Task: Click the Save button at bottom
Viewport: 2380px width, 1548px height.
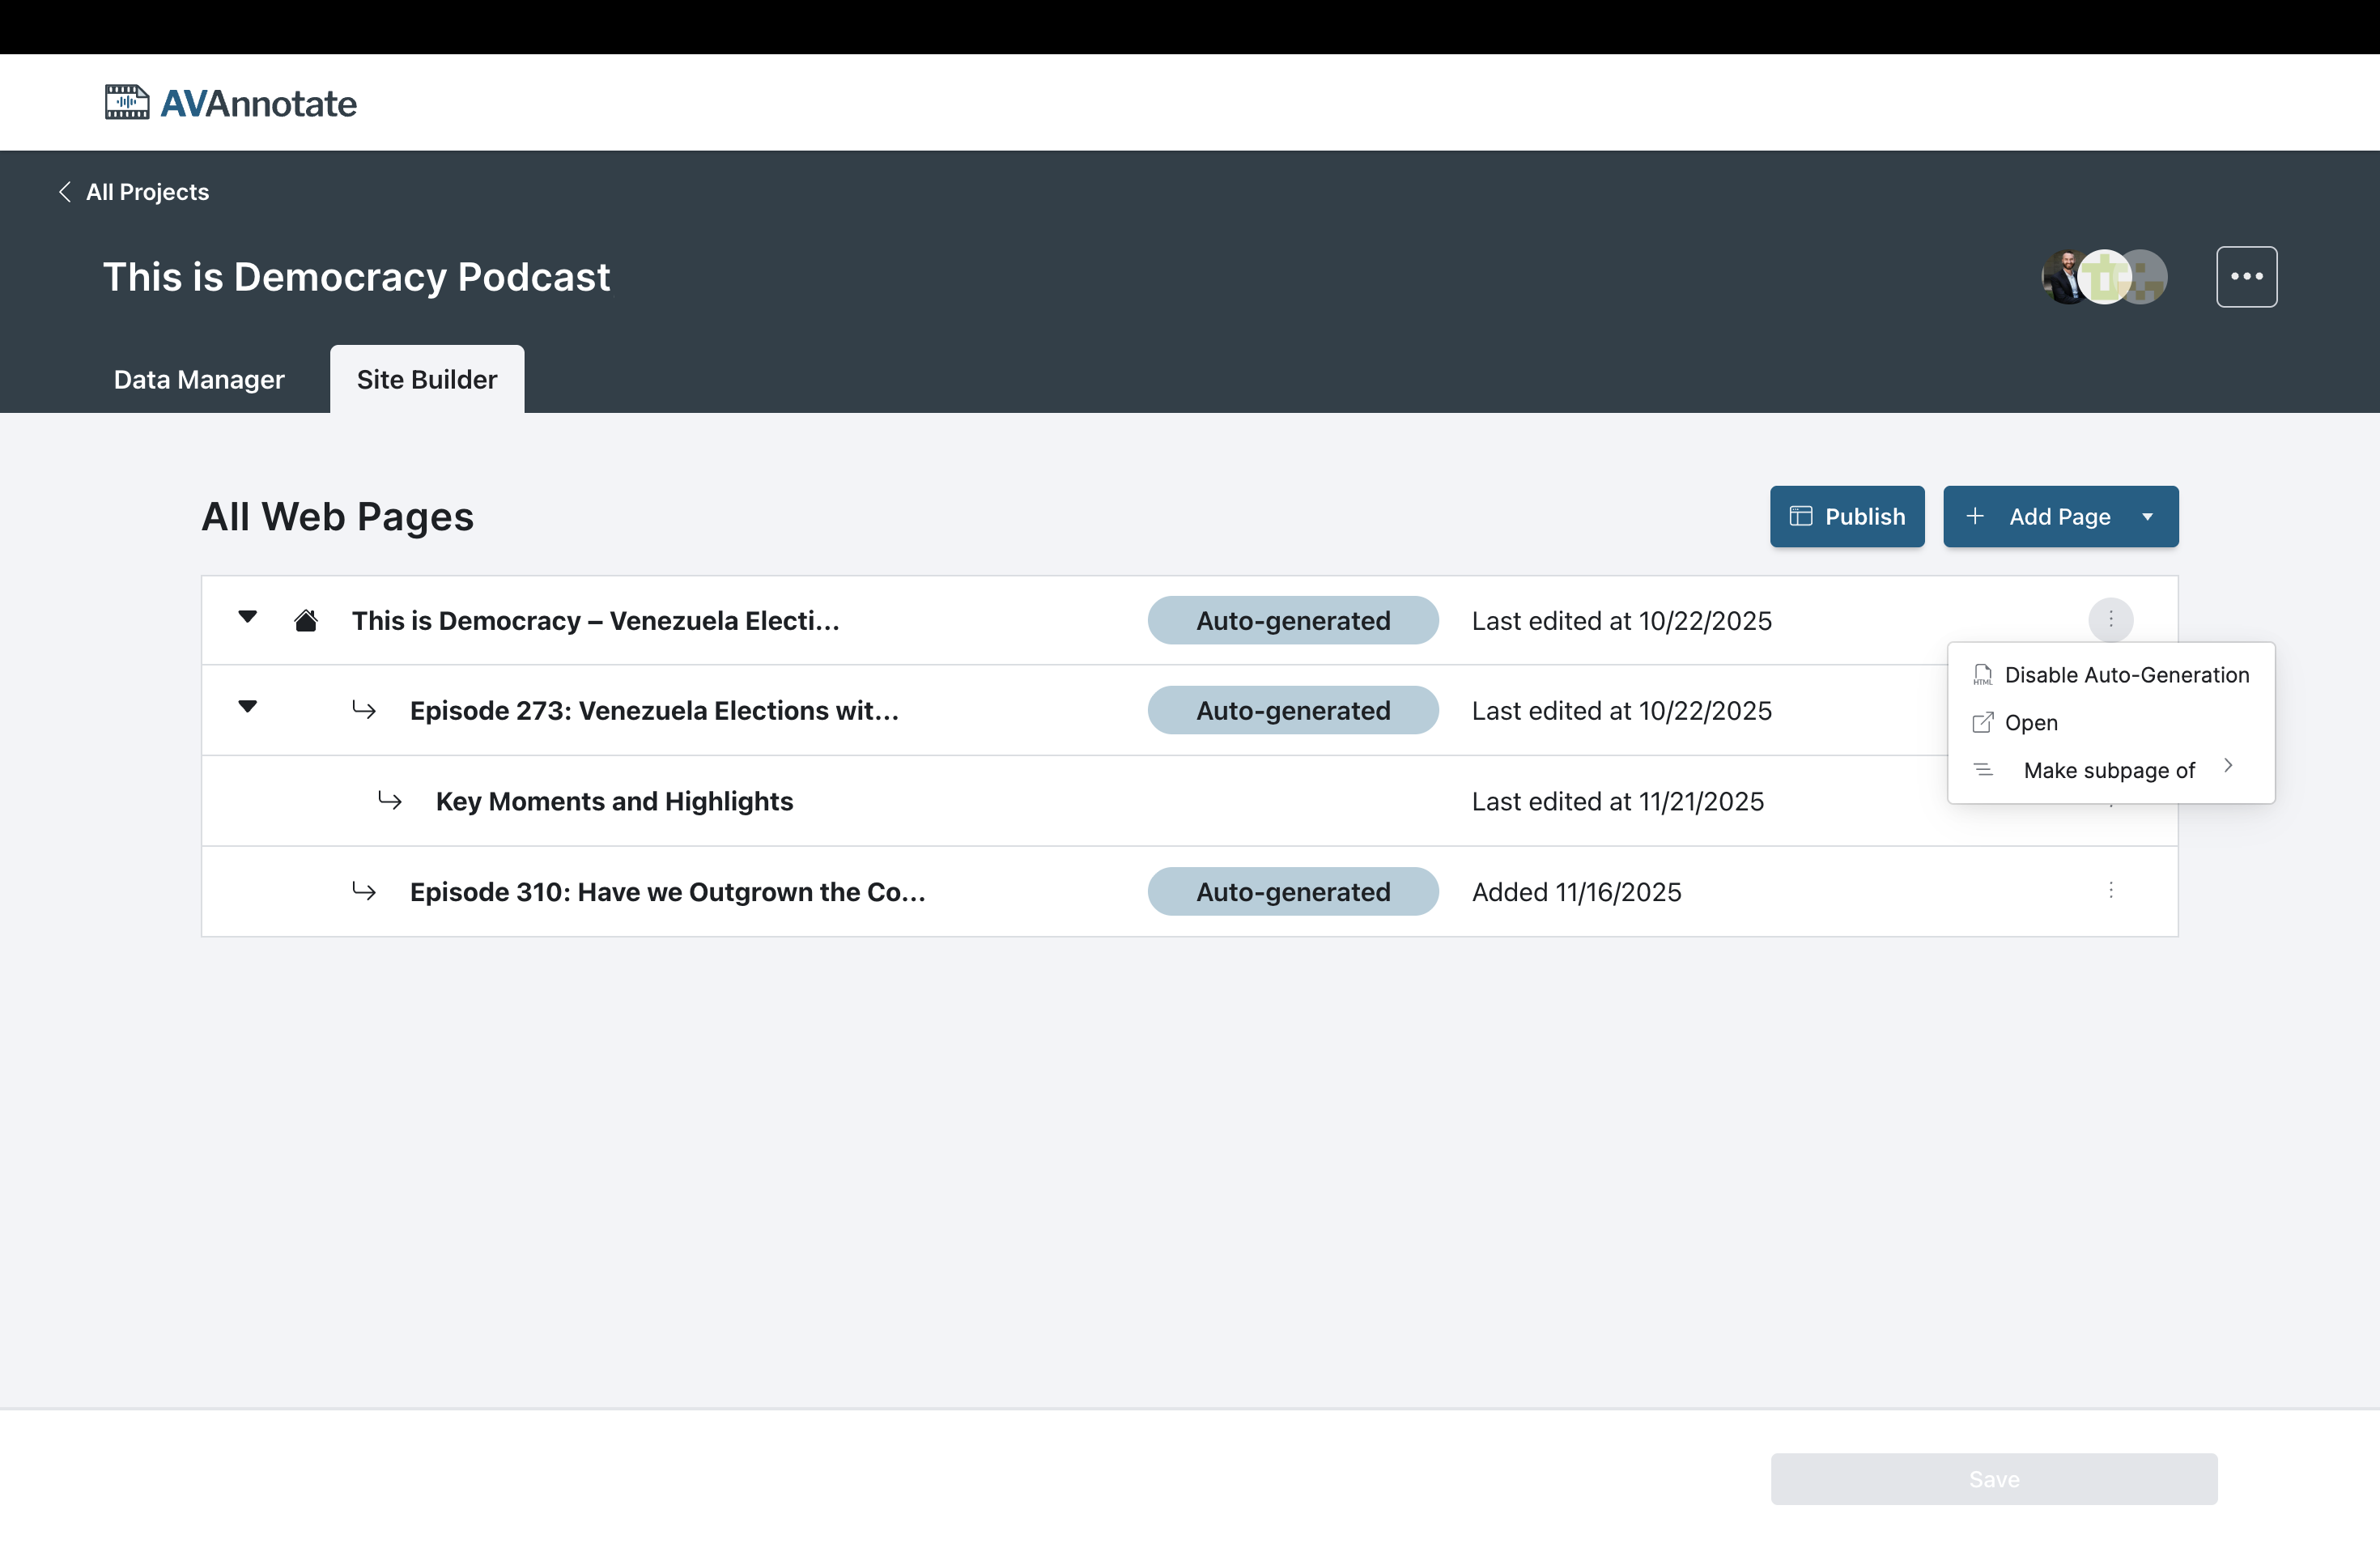Action: pos(1993,1479)
